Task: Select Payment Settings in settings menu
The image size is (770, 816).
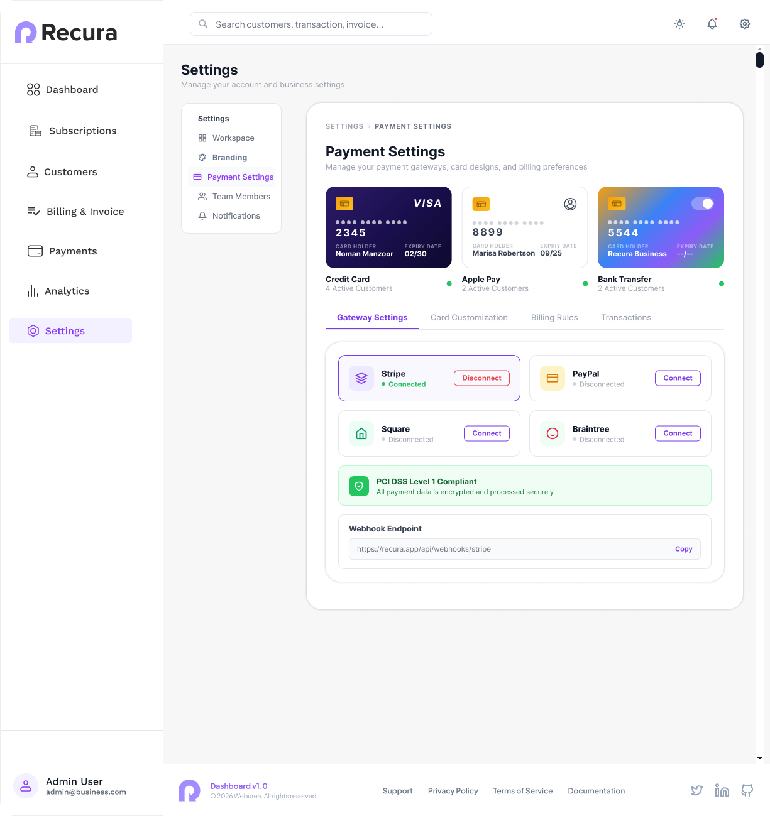Action: [231, 177]
